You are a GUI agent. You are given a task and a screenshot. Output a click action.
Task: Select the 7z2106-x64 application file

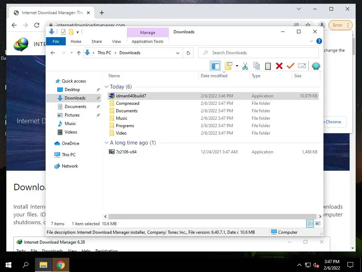tap(213, 152)
